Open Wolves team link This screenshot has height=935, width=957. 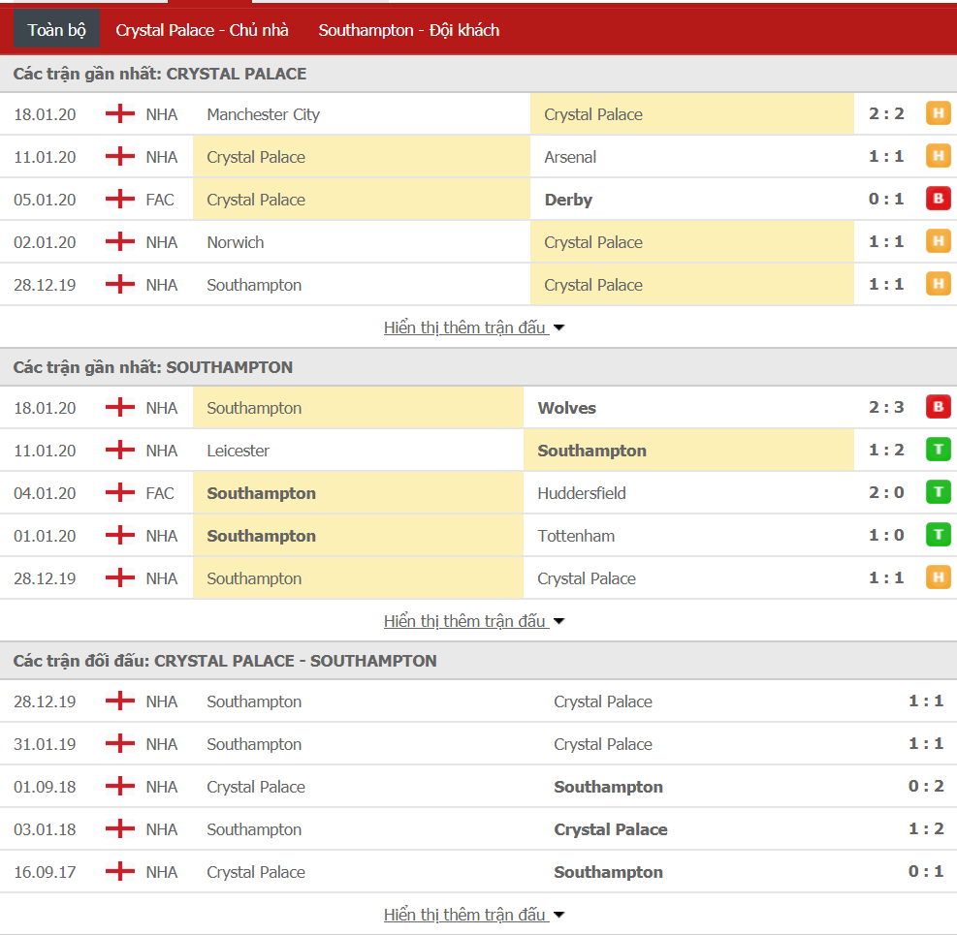point(566,408)
